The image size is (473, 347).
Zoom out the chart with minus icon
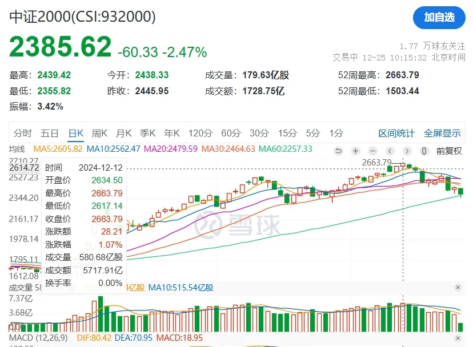pyautogui.click(x=373, y=151)
